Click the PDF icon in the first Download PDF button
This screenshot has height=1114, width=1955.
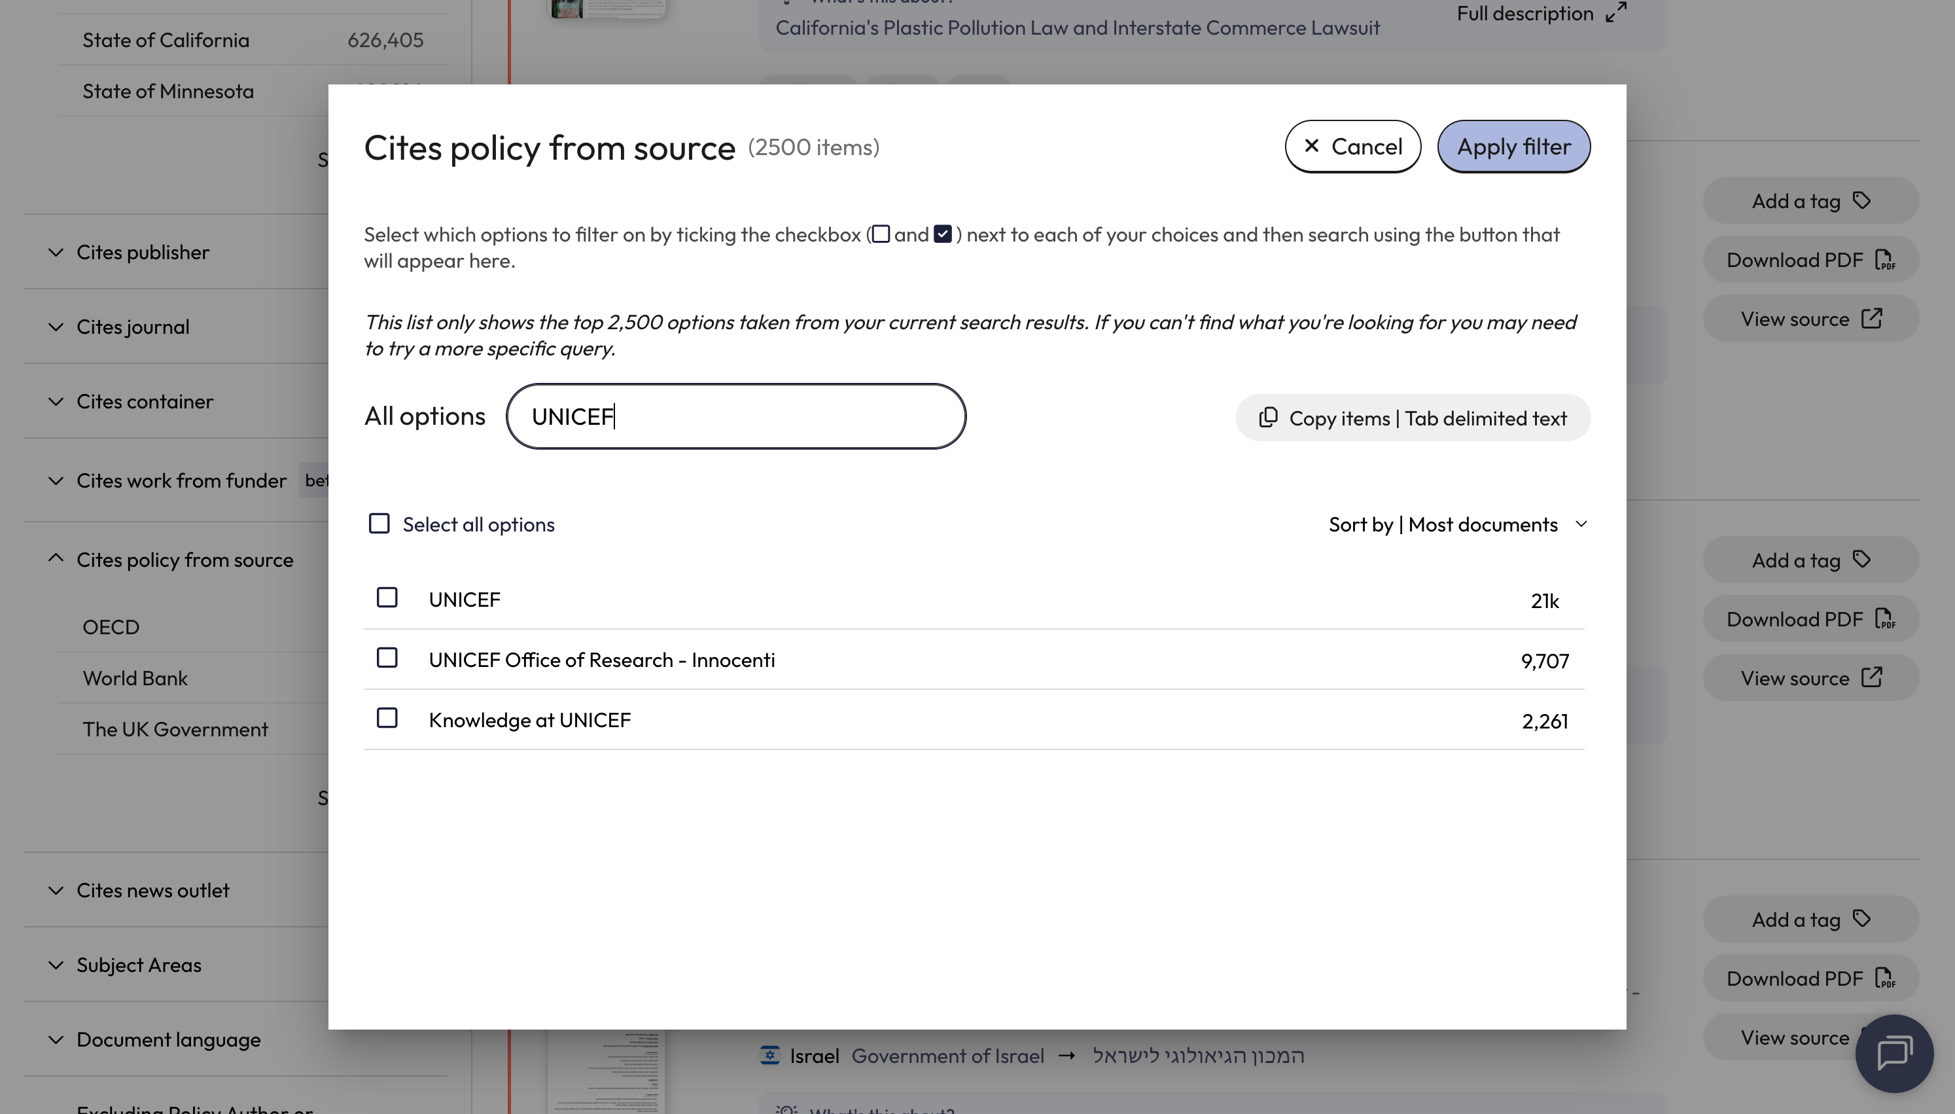pyautogui.click(x=1886, y=260)
